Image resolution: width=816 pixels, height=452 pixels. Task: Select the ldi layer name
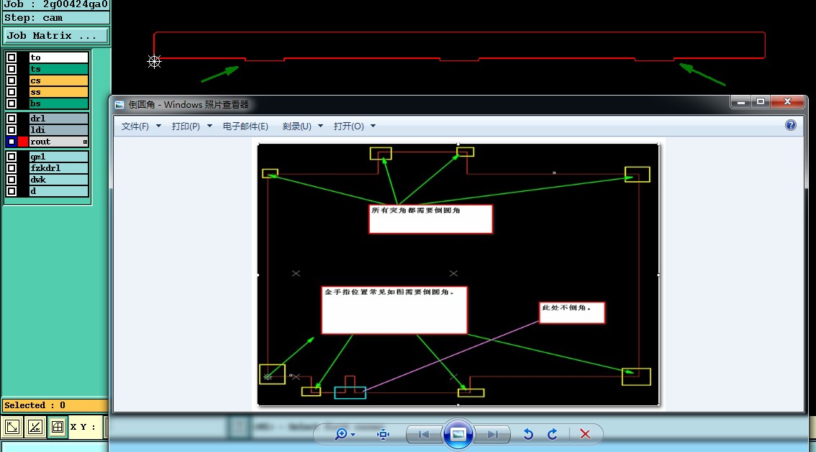click(x=59, y=130)
